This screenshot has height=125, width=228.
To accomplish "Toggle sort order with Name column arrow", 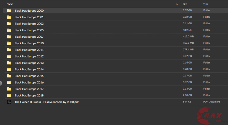I will (177, 4).
